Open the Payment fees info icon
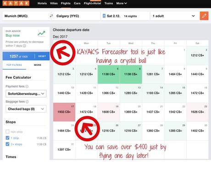211x177 pixels. pos(27,86)
